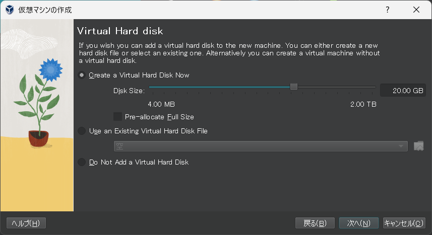Viewport: 432px width, 235px height.
Task: Click the 4.00 MB minimum size label
Action: (161, 104)
